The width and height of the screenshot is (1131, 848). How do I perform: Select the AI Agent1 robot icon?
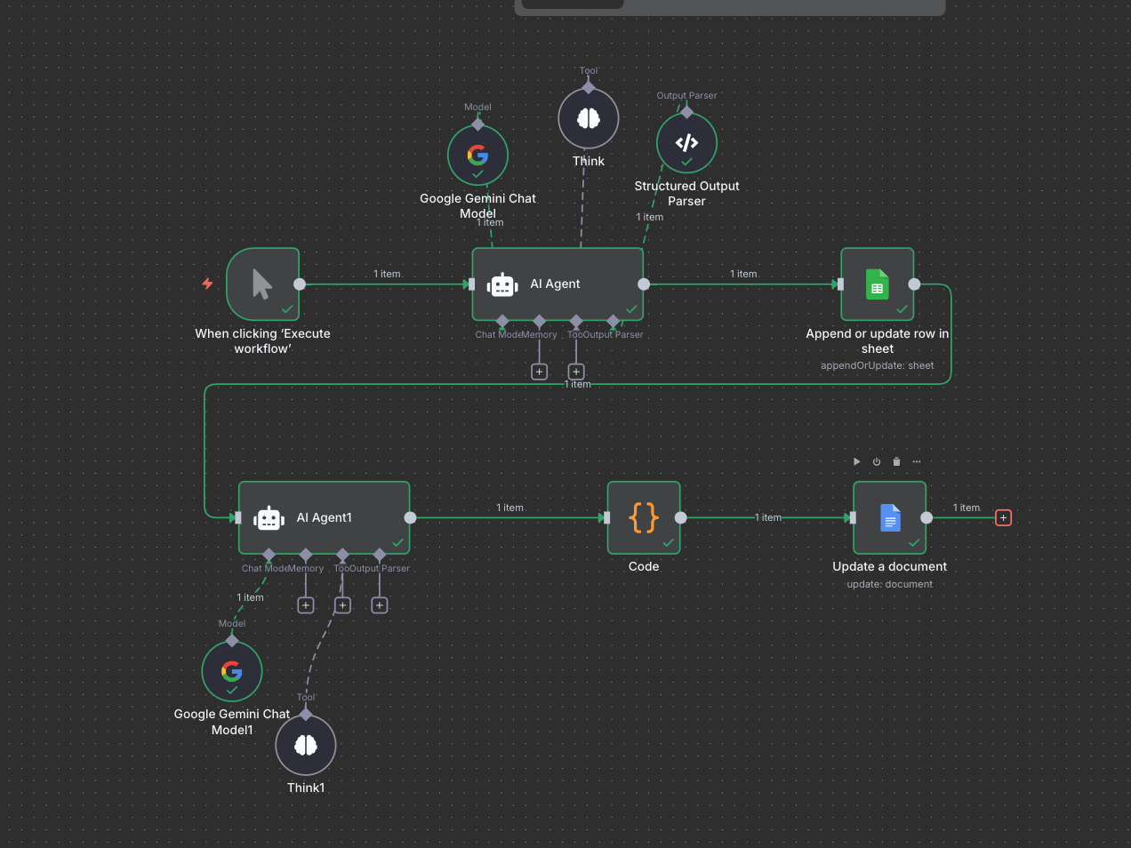[268, 517]
